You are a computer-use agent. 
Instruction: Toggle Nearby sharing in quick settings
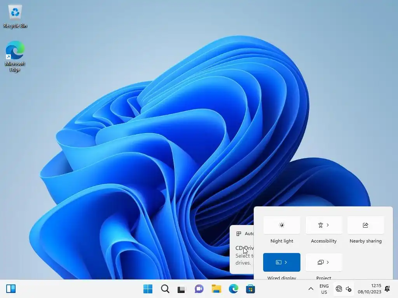pyautogui.click(x=365, y=225)
